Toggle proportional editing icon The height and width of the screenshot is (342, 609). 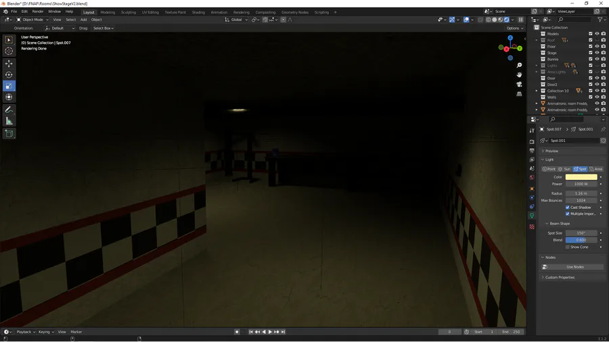283,20
